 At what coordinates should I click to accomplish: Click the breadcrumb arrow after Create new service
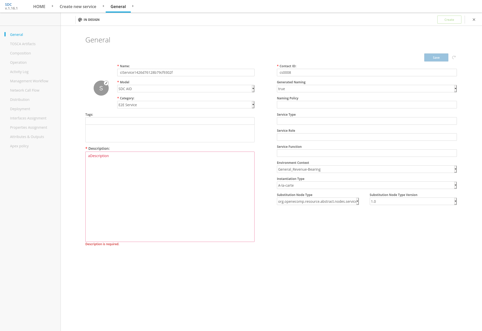[103, 6]
